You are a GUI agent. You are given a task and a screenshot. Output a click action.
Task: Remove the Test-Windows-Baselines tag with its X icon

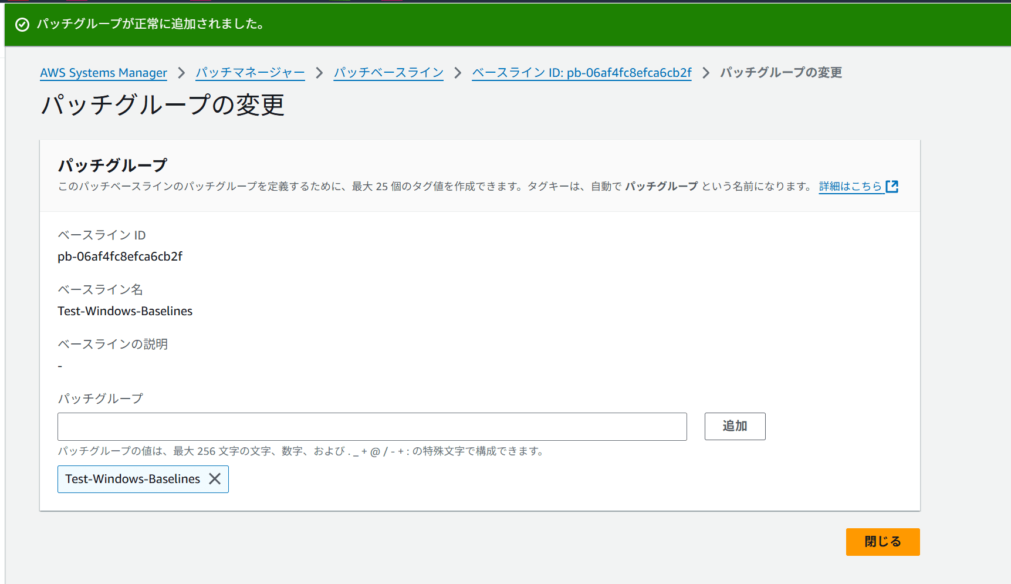pyautogui.click(x=215, y=479)
